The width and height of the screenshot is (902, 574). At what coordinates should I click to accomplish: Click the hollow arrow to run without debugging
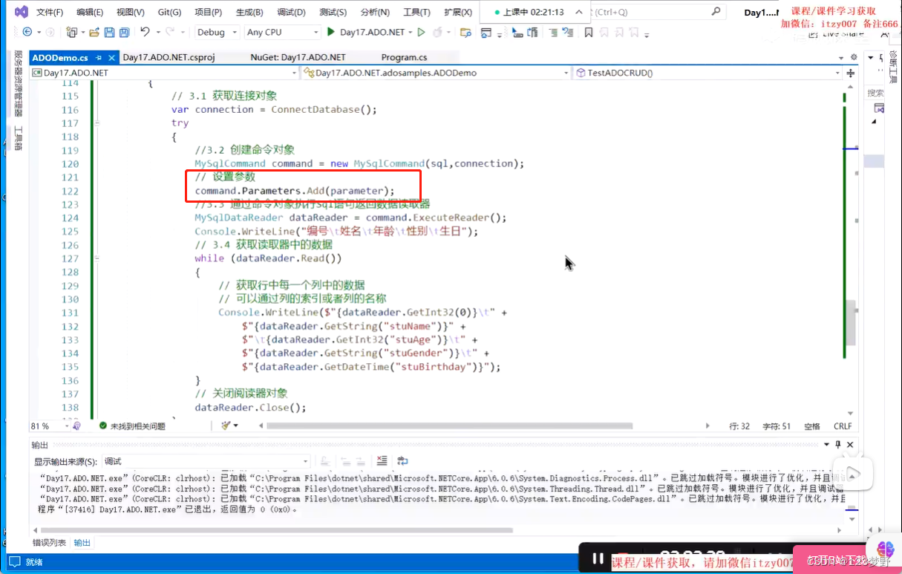(420, 32)
